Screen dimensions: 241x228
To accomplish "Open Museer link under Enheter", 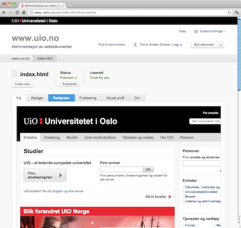I will (190, 197).
